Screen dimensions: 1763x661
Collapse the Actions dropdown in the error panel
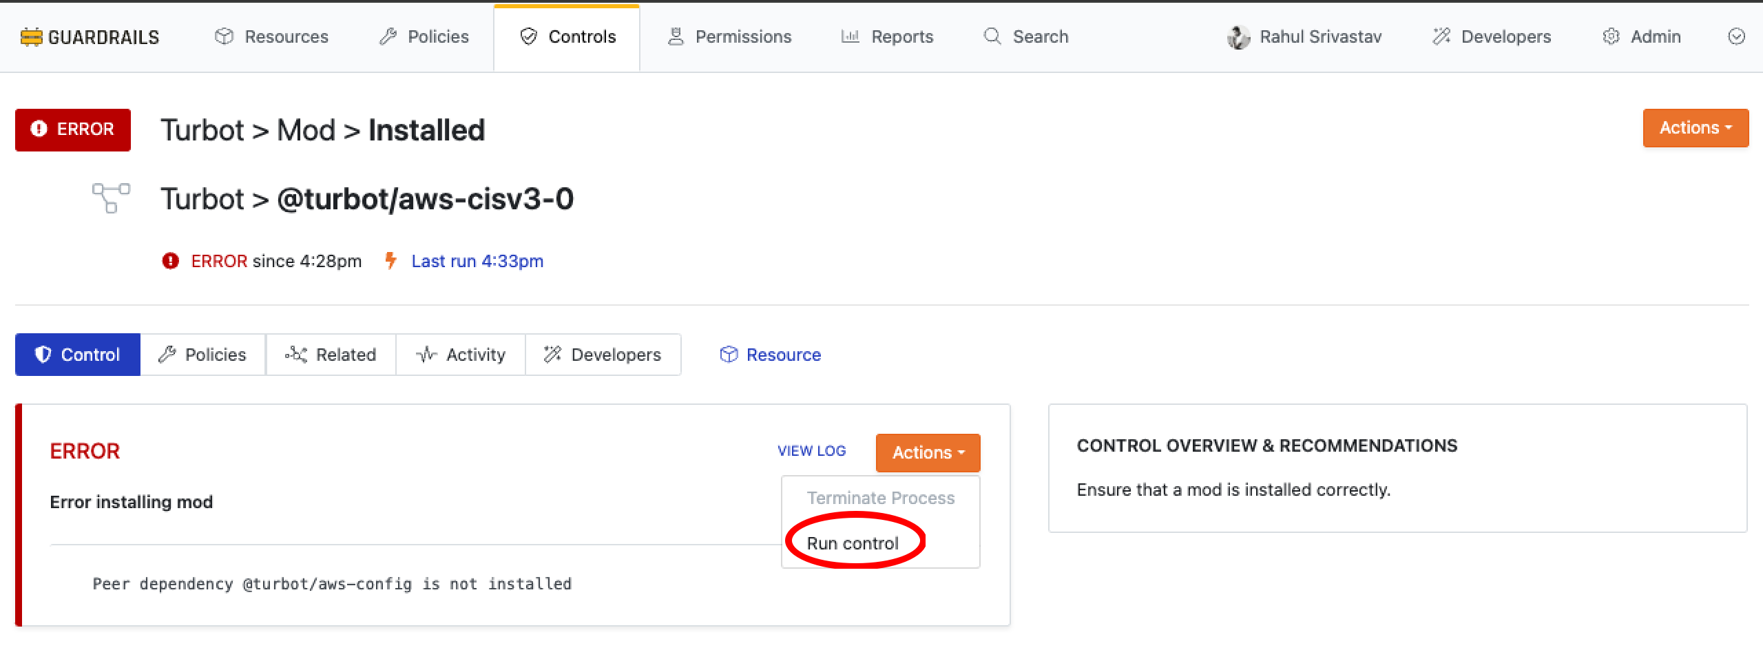[x=927, y=453]
